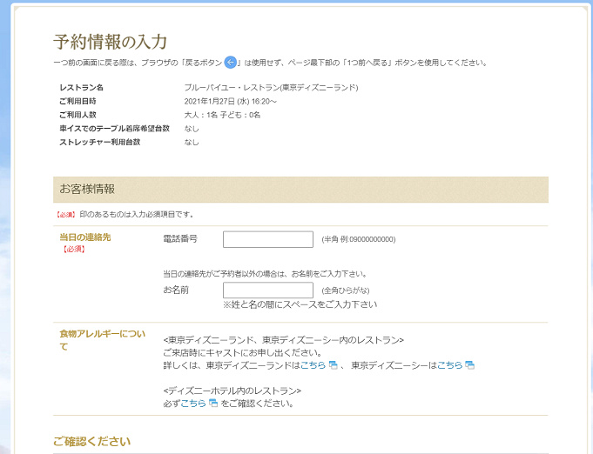Click the お客様情報 section header bar
The image size is (593, 454).
pyautogui.click(x=300, y=190)
